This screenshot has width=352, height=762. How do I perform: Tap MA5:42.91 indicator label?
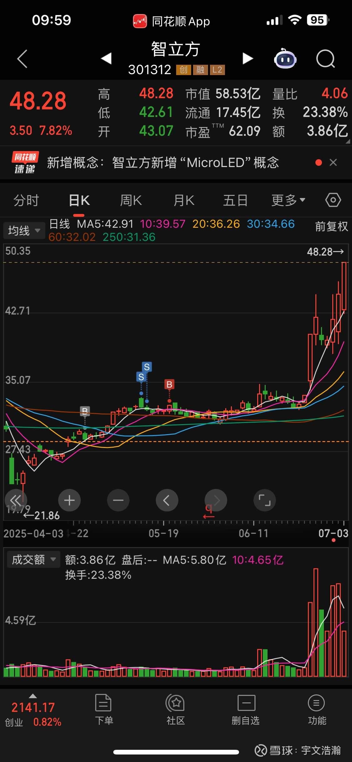tap(105, 224)
